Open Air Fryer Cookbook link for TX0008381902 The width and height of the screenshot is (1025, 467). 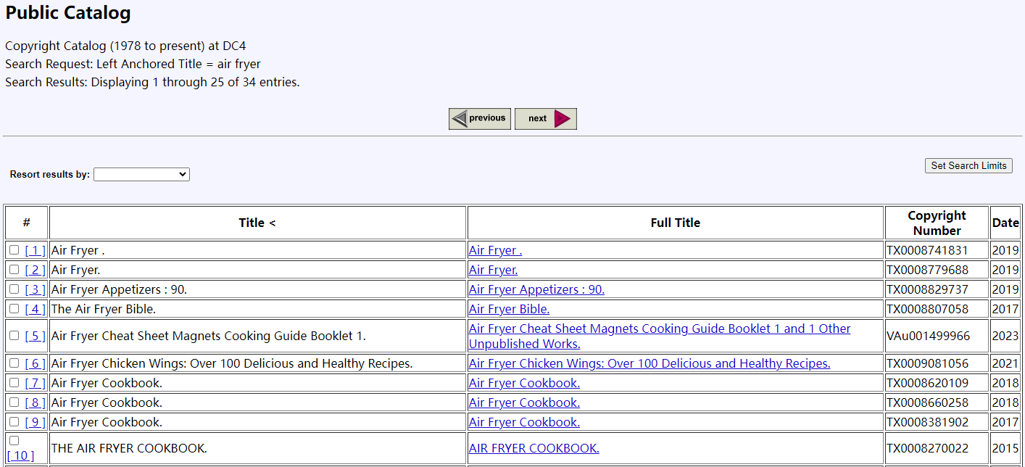524,422
